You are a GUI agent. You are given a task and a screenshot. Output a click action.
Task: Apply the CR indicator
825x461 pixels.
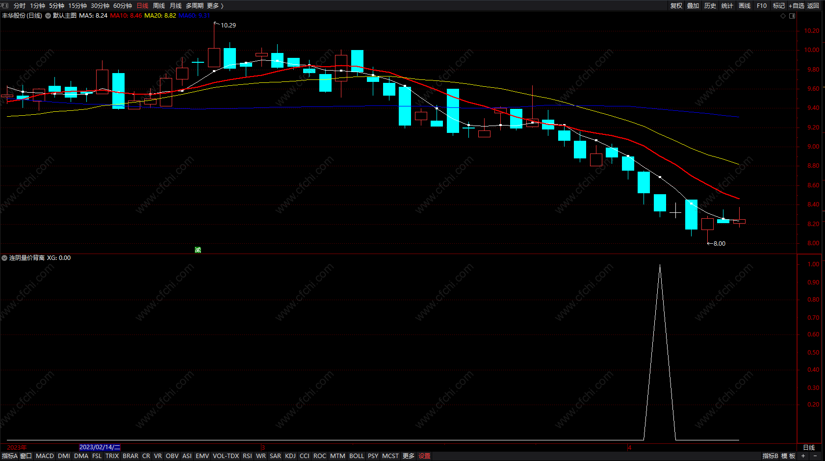point(146,456)
